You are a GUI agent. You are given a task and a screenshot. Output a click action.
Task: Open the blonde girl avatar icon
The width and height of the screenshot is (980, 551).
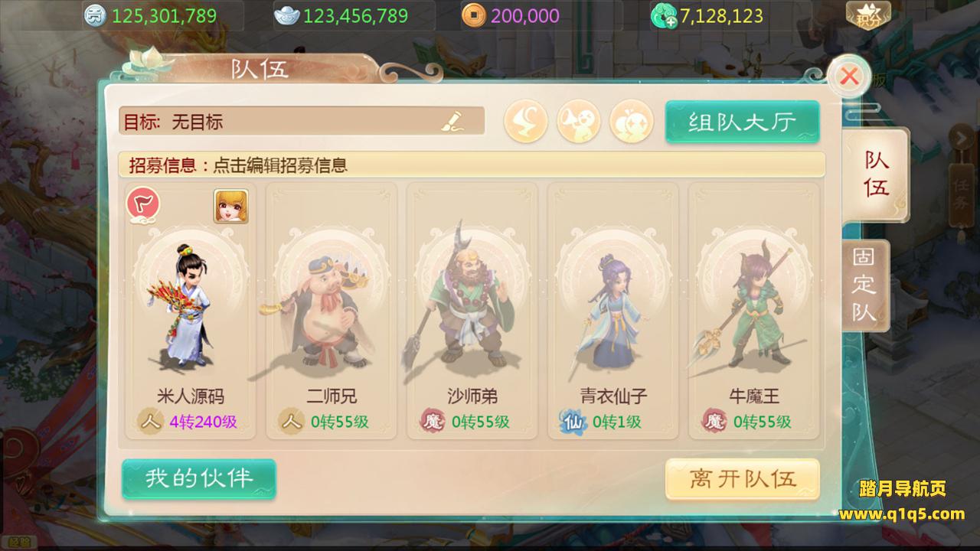[x=231, y=206]
